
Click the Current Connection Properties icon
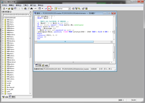pos(83,9)
